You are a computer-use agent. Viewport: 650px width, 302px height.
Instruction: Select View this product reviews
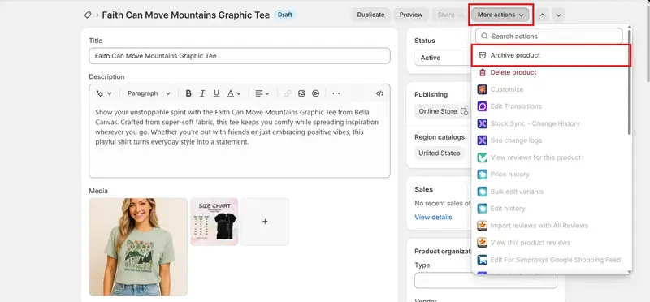point(551,243)
